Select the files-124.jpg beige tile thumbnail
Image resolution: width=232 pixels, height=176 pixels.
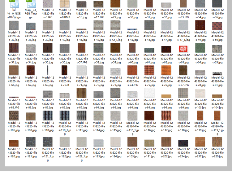click(x=115, y=142)
